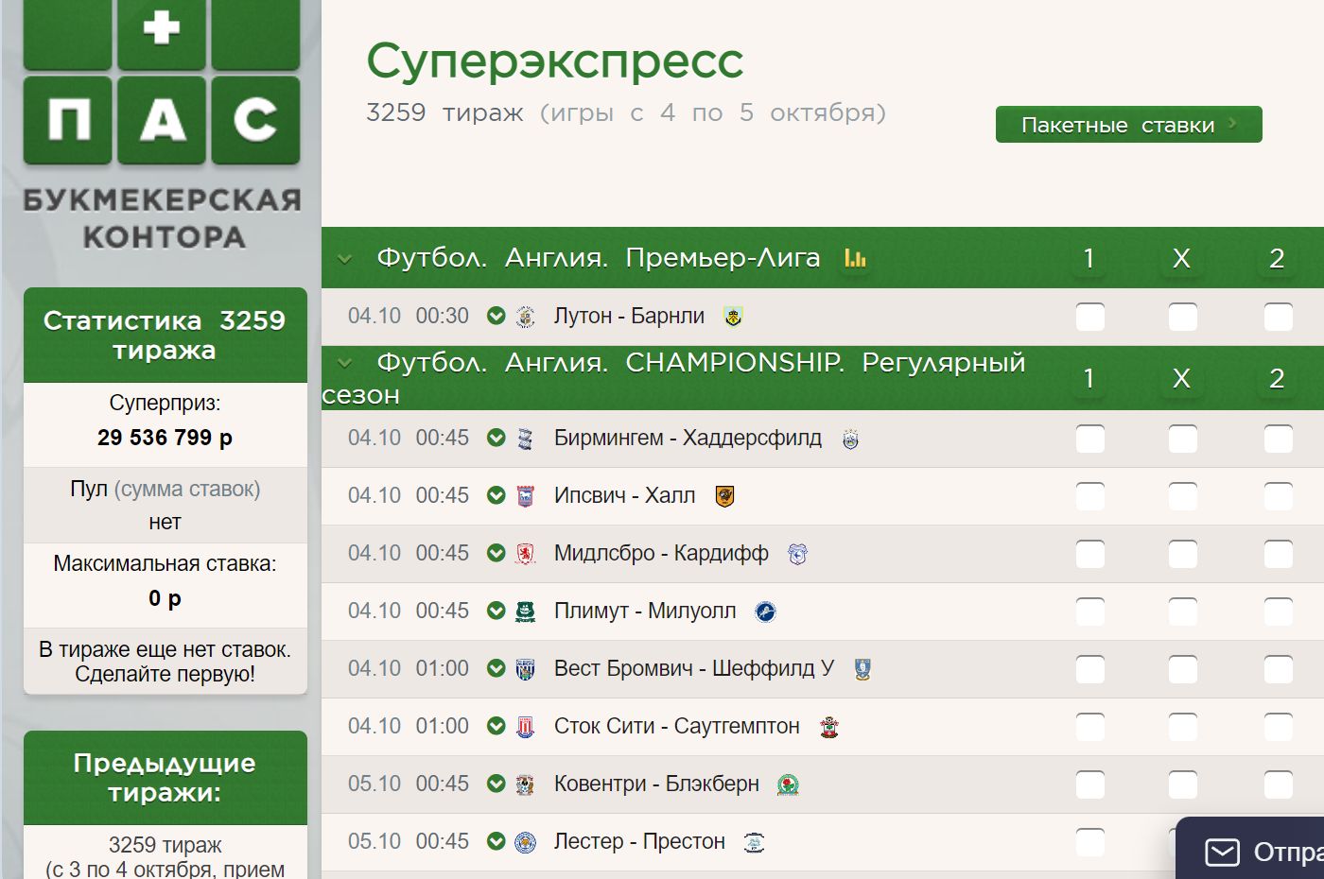This screenshot has width=1324, height=879.
Task: Click Престон team crest icon
Action: pos(754,842)
